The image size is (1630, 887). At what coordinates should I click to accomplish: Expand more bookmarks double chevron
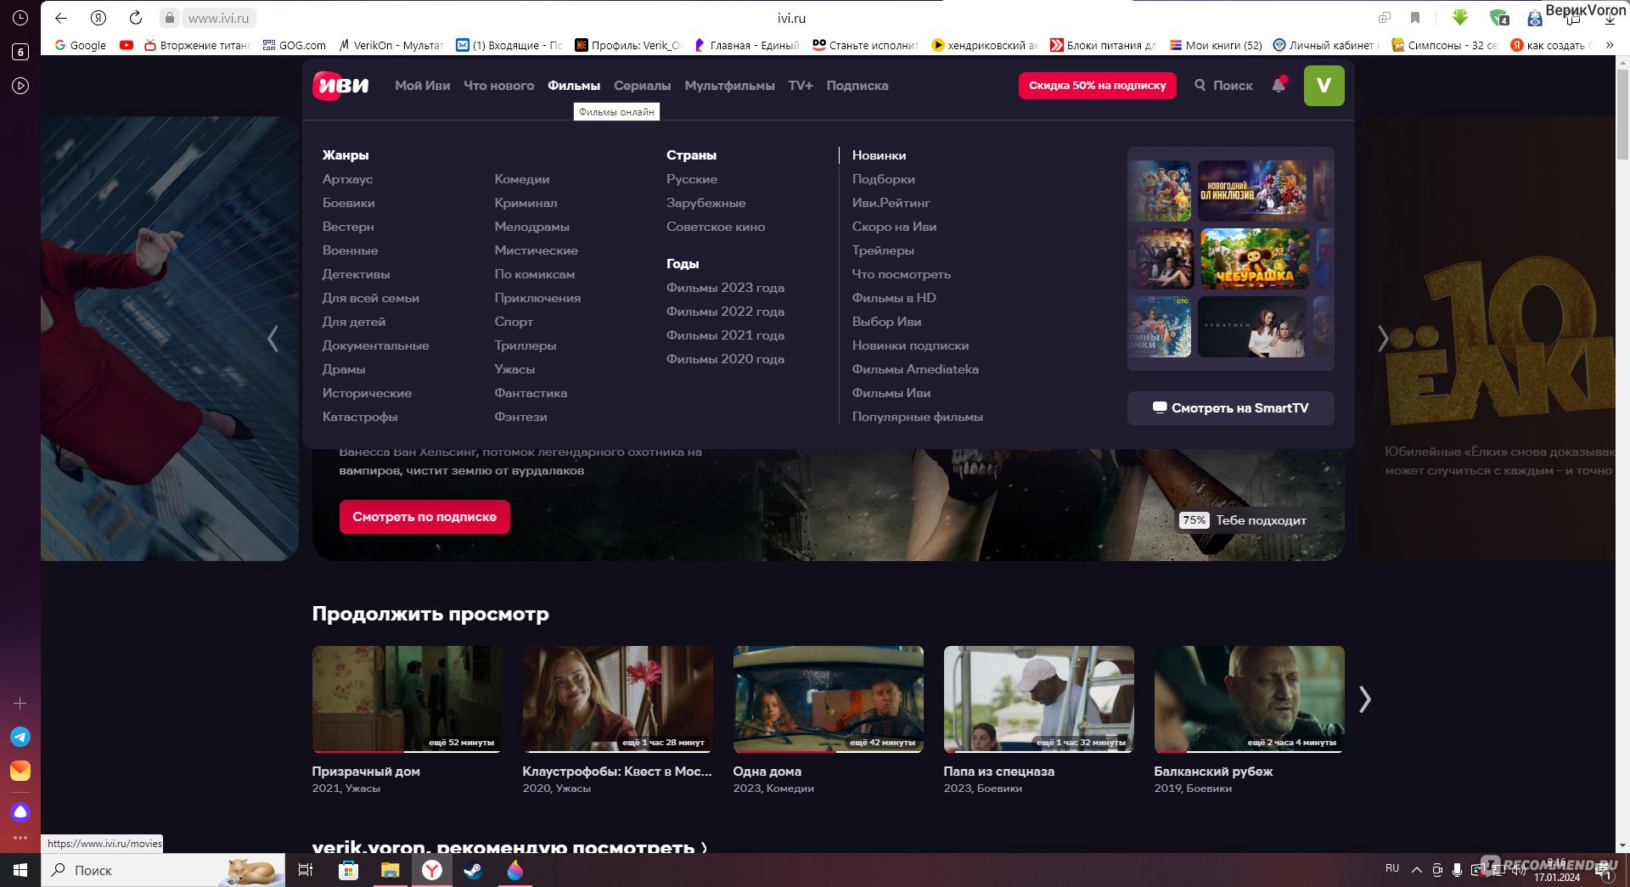(1610, 45)
